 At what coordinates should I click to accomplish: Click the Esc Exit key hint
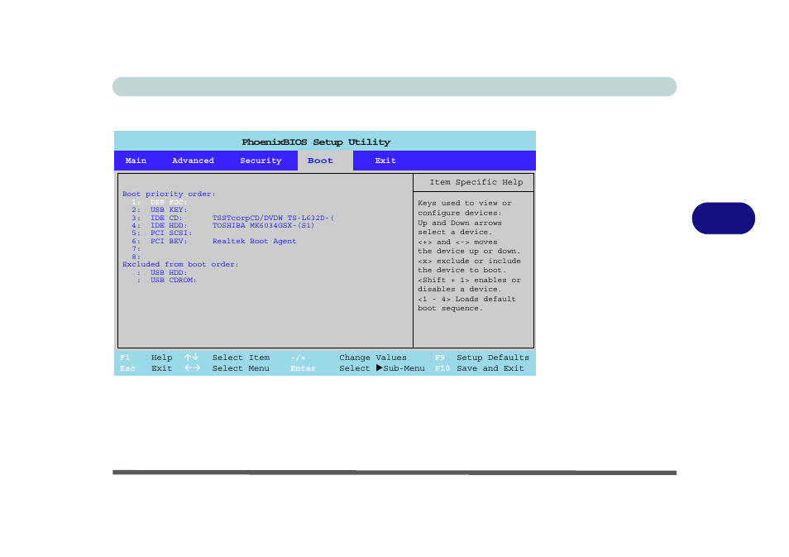(x=146, y=368)
